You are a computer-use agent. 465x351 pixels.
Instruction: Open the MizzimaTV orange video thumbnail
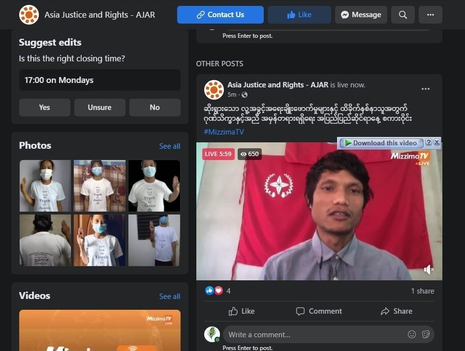99,330
